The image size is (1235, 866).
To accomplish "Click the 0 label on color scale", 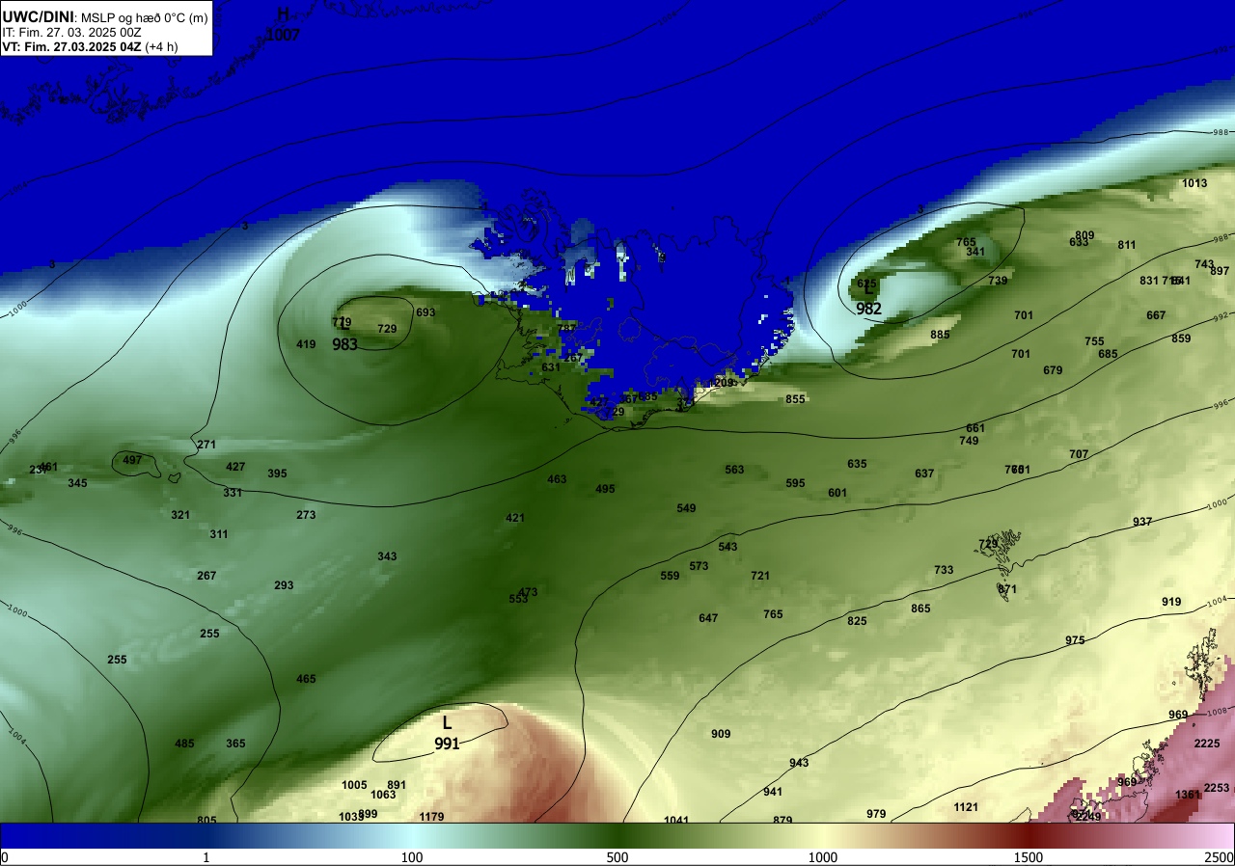I will (x=5, y=857).
